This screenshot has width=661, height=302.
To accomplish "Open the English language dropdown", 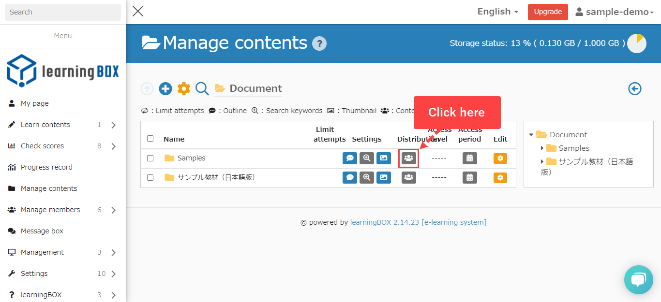I will point(497,12).
